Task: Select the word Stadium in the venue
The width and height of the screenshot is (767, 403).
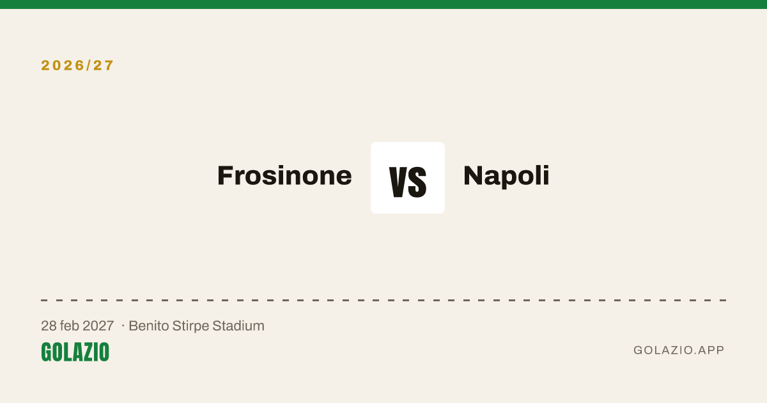Action: pyautogui.click(x=238, y=326)
